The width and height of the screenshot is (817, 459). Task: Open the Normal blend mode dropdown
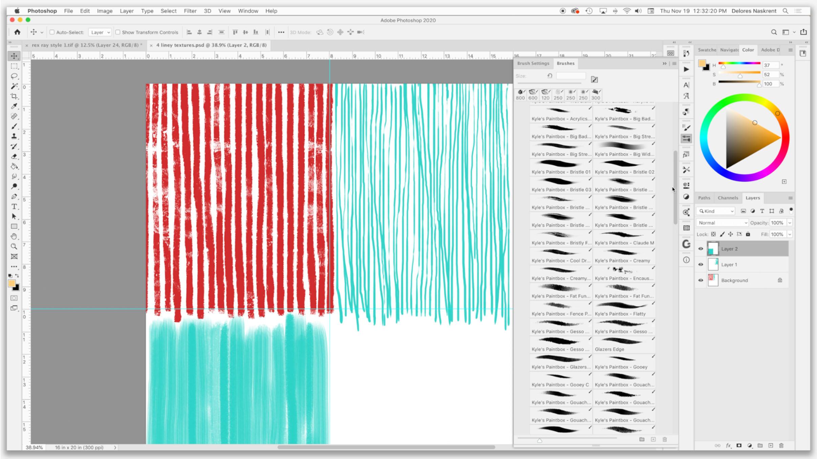[722, 223]
